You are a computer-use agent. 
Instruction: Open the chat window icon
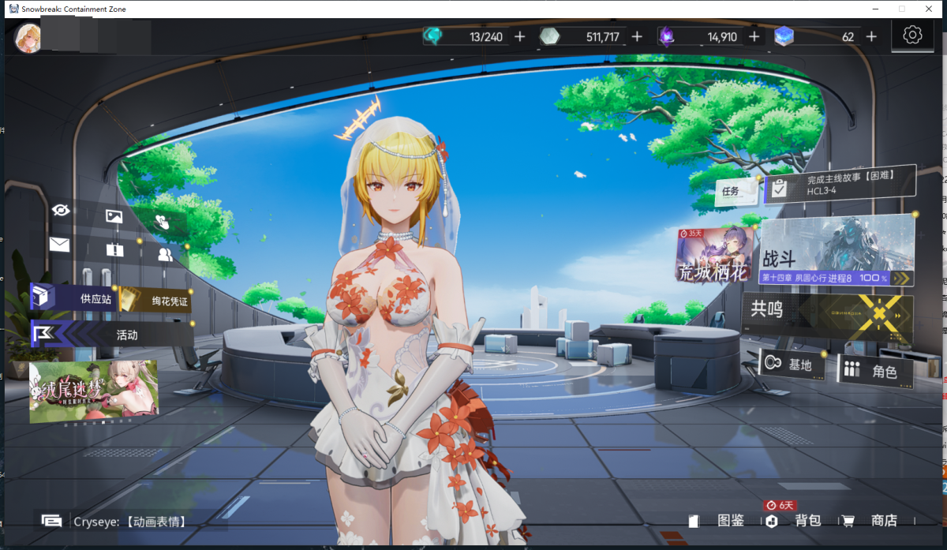point(52,521)
